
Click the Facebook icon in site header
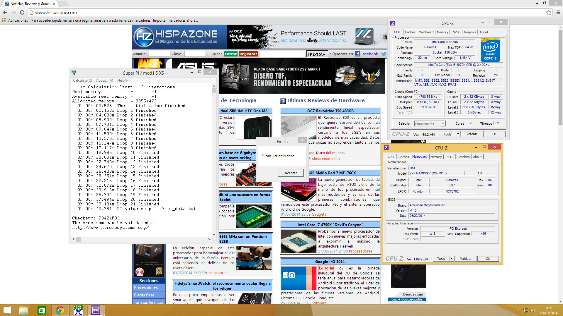(357, 54)
